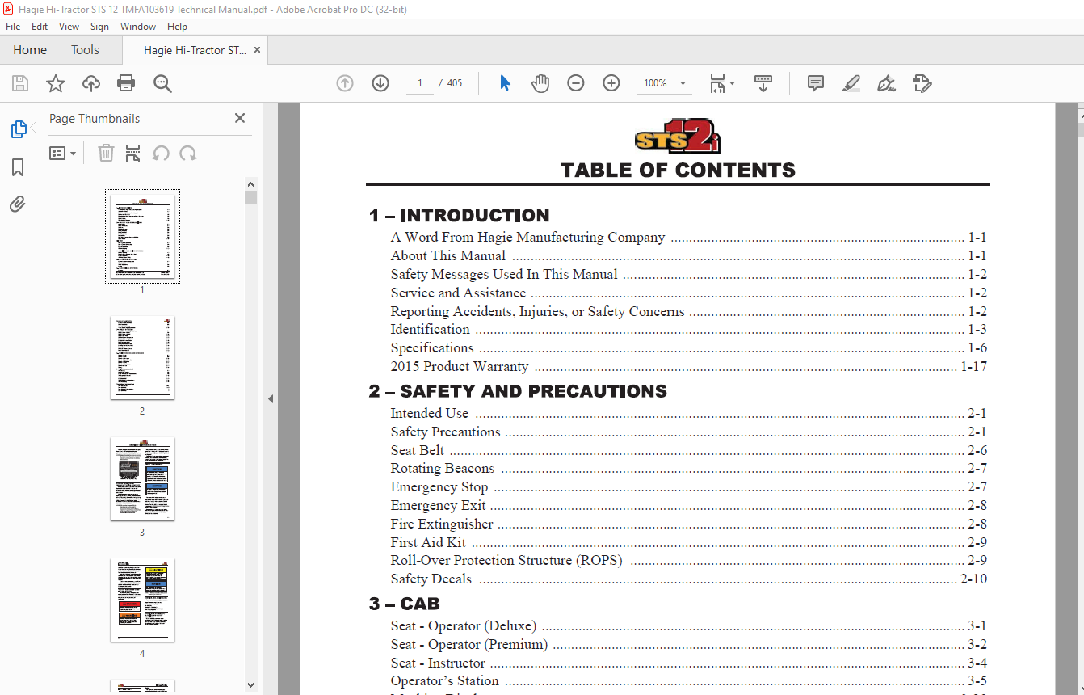This screenshot has width=1084, height=695.
Task: Select the Hagie Hi-Tractor document tab
Action: 195,50
